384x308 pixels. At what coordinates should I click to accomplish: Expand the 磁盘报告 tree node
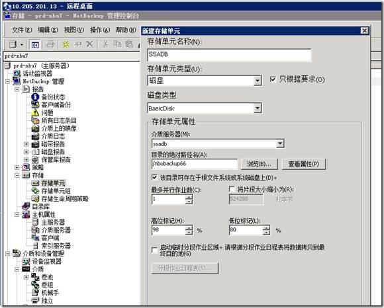pyautogui.click(x=26, y=152)
